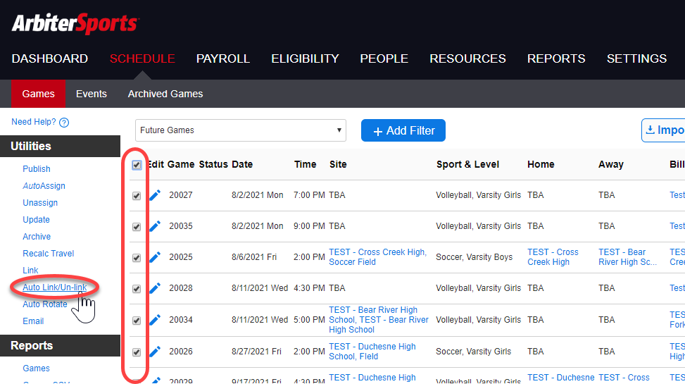Deselect the checkbox for game 20026

137,352
